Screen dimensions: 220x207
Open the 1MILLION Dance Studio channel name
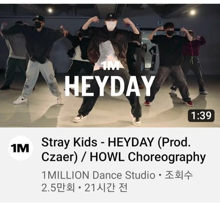(x=99, y=175)
